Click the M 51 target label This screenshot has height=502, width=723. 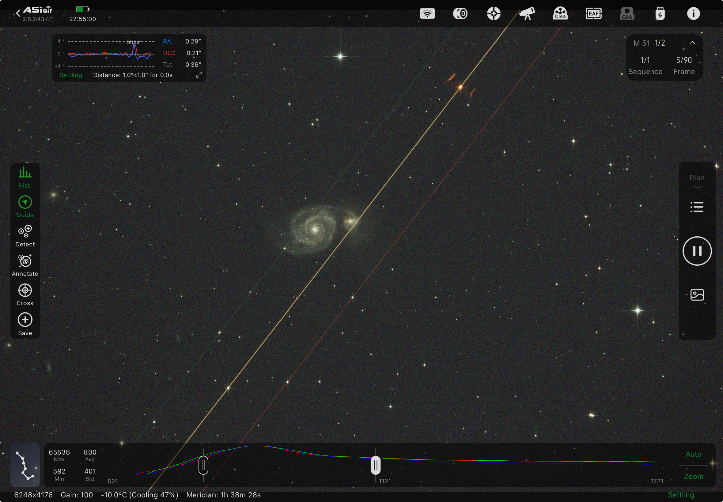[642, 43]
